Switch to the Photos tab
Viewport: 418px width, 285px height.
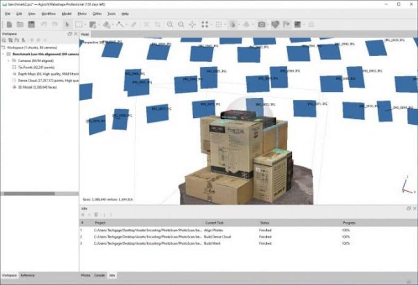coord(85,275)
